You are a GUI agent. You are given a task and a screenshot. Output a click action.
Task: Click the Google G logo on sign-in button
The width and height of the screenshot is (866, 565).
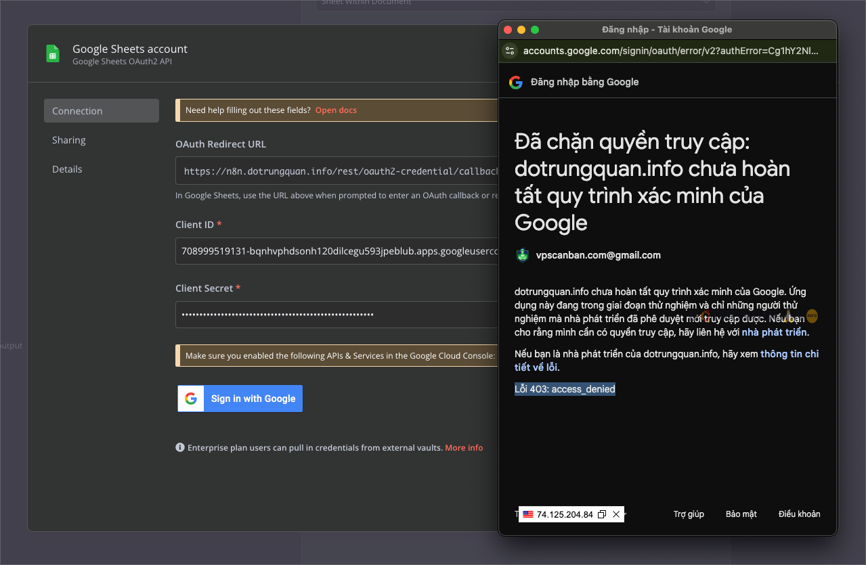coord(191,399)
